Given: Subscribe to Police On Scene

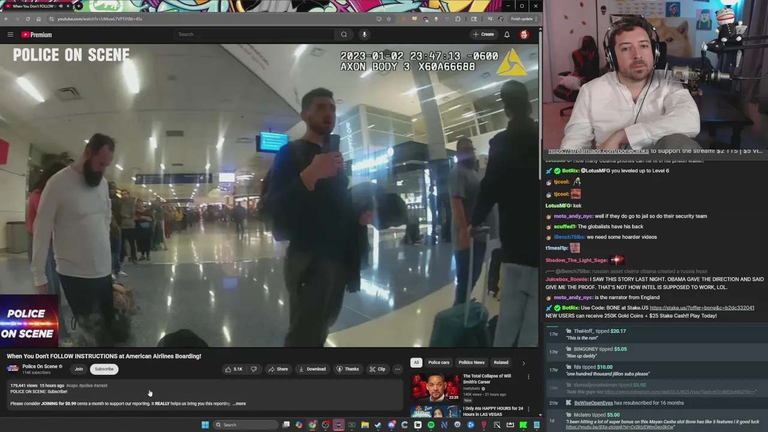Looking at the screenshot, I should [104, 369].
